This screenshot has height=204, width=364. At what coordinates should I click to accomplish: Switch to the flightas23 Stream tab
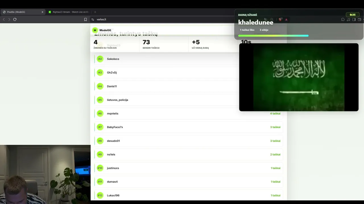pos(69,12)
